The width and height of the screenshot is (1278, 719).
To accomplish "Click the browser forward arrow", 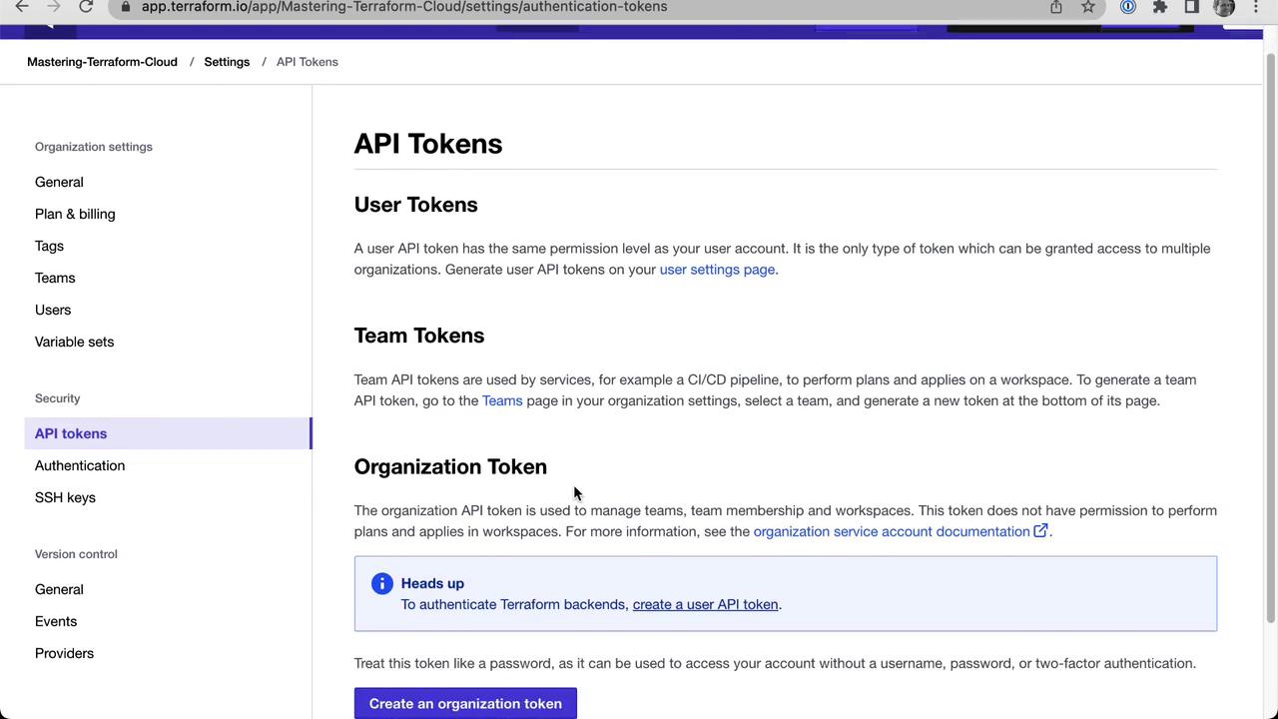I will tap(54, 6).
